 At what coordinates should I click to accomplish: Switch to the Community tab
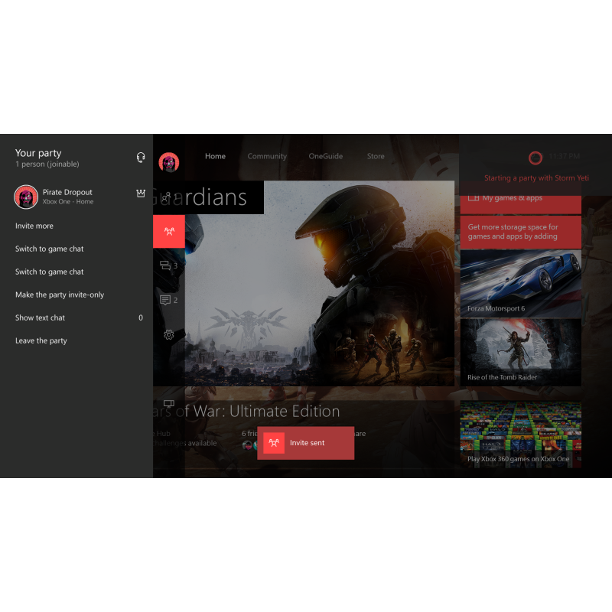pos(267,156)
